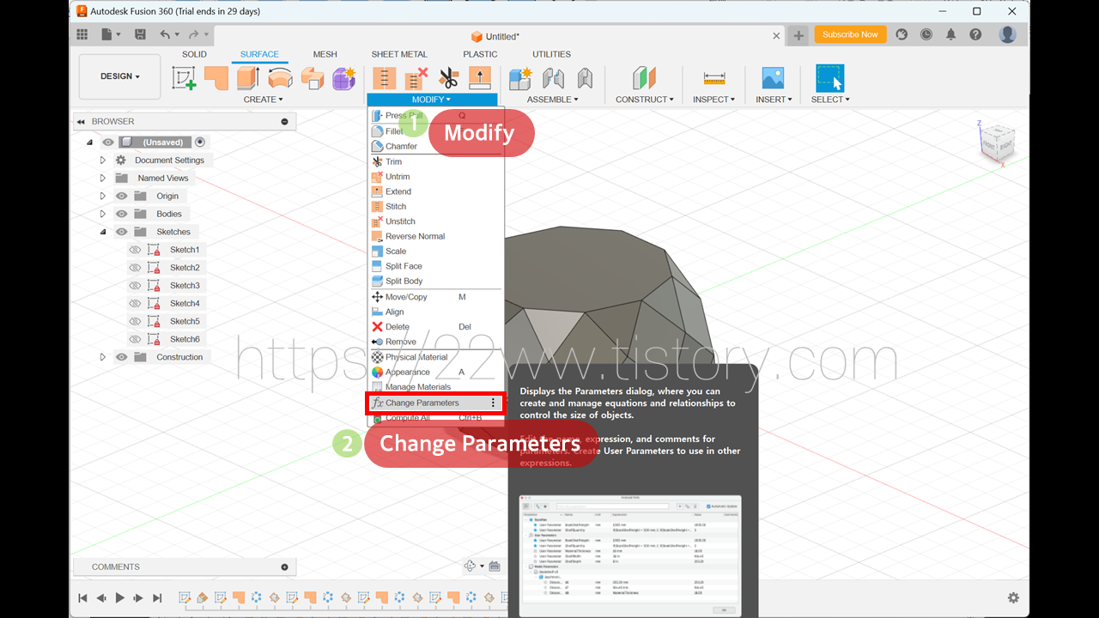Click the Subscribe Now button
Screen dimensions: 1099x618
[x=850, y=34]
